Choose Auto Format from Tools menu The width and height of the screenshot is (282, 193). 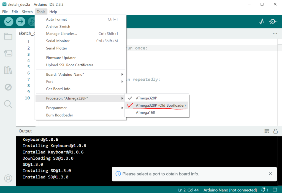click(x=81, y=19)
